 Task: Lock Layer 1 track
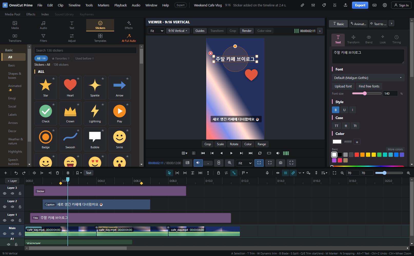20,220
